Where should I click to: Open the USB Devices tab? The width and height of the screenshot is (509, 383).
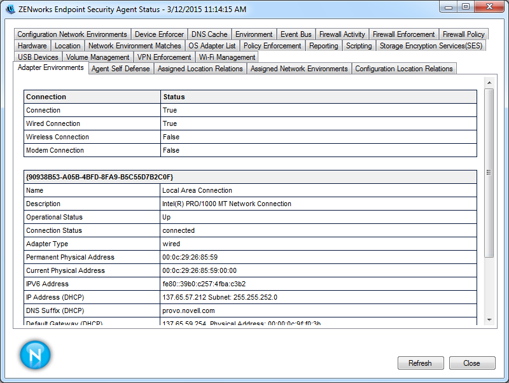coord(38,57)
